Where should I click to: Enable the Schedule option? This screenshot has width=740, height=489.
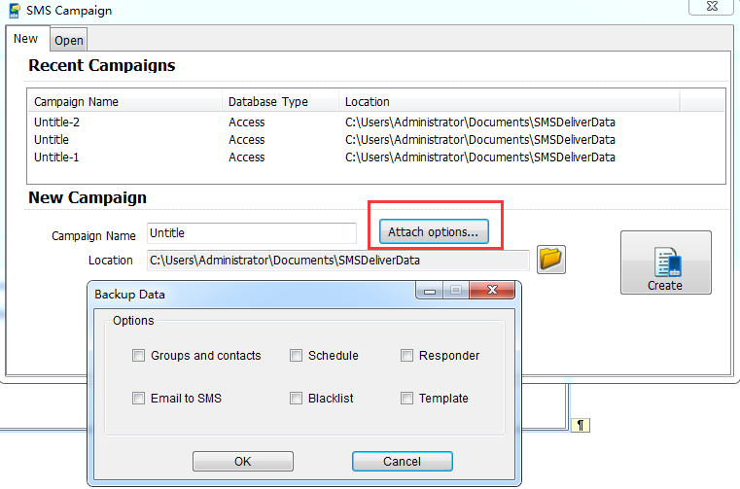296,356
